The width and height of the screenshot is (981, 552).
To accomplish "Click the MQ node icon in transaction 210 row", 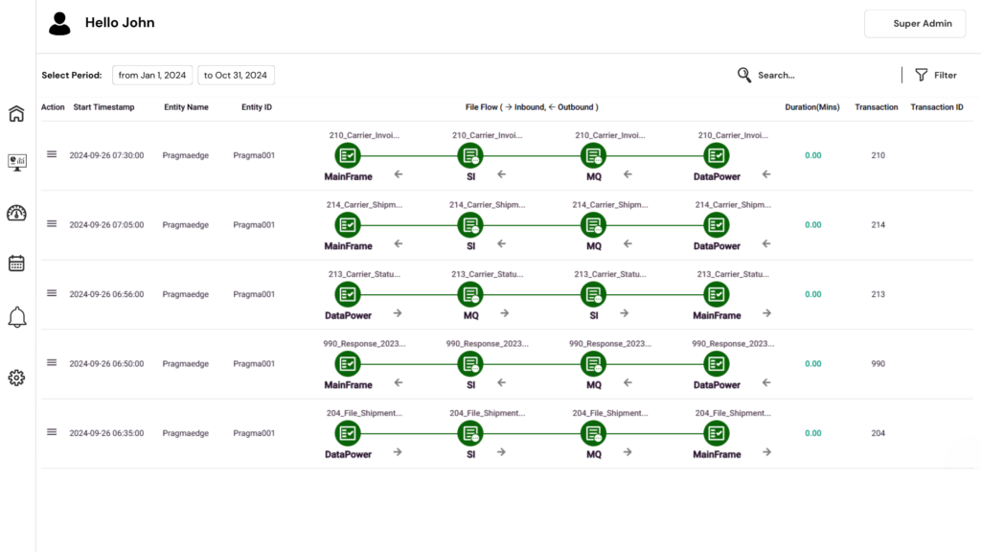I will click(x=593, y=154).
